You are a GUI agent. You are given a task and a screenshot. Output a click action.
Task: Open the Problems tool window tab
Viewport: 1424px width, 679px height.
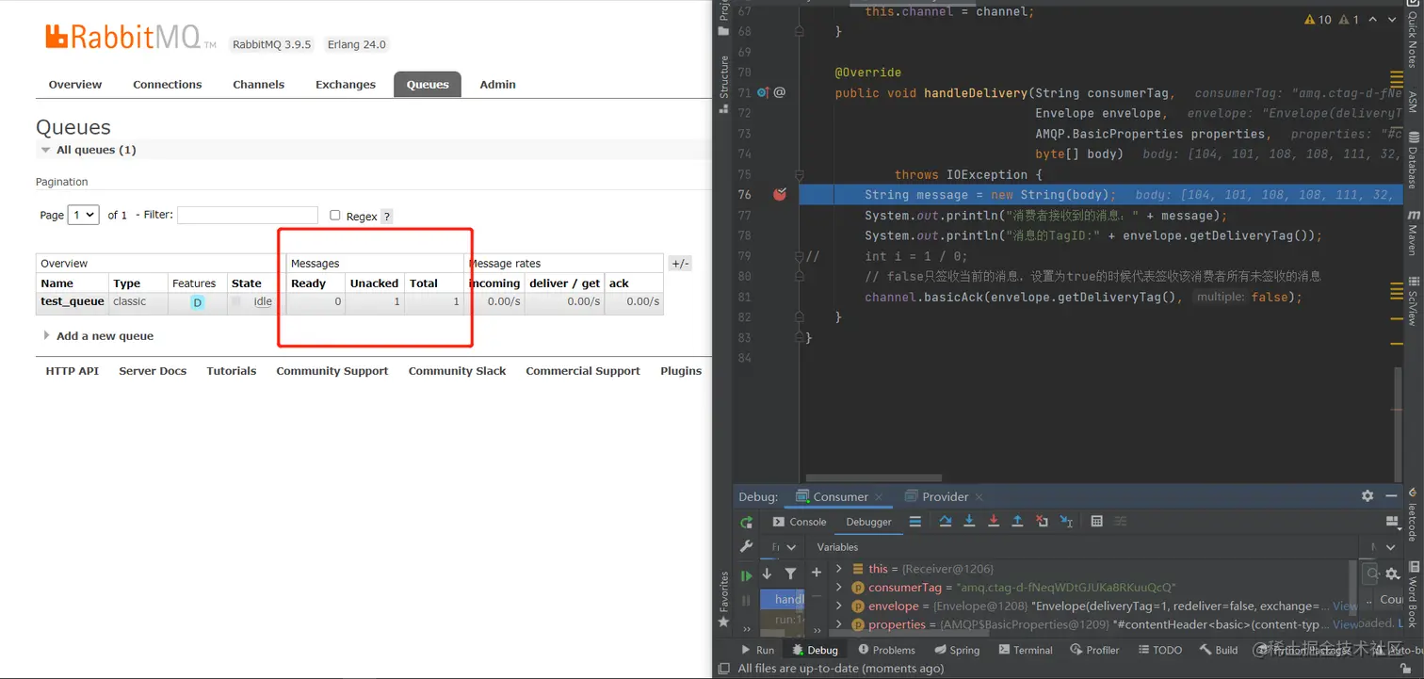[x=886, y=650]
